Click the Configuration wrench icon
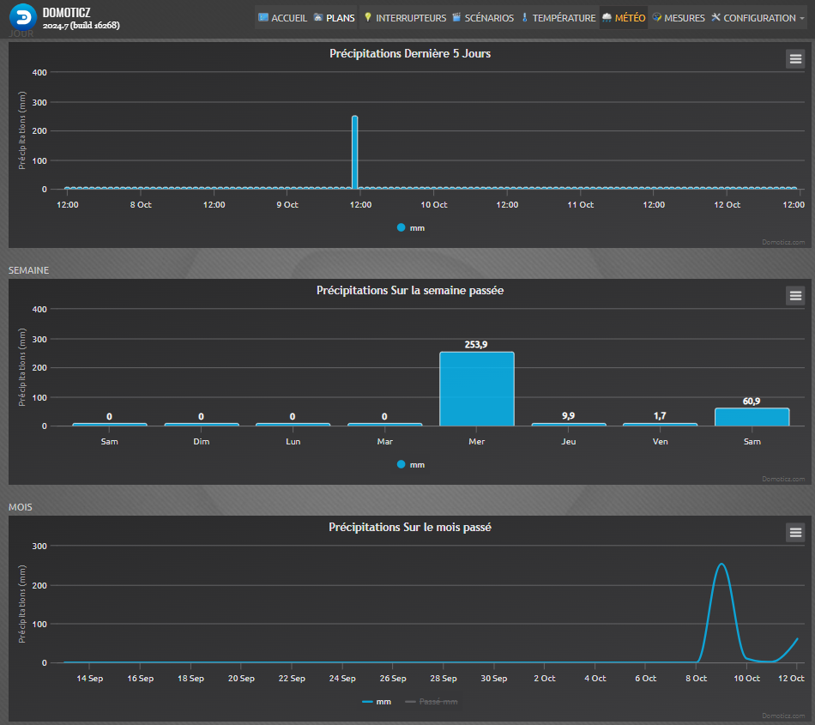Image resolution: width=815 pixels, height=725 pixels. (715, 18)
